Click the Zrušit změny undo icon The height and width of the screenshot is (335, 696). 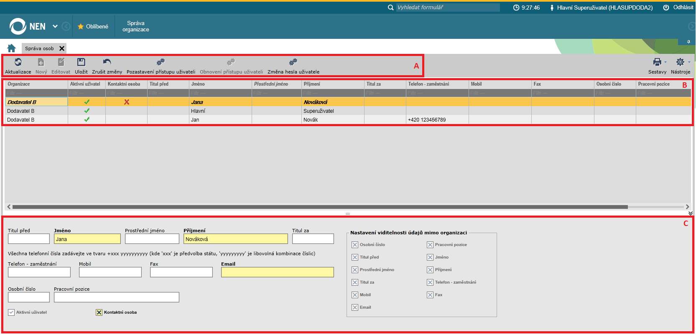pos(107,62)
